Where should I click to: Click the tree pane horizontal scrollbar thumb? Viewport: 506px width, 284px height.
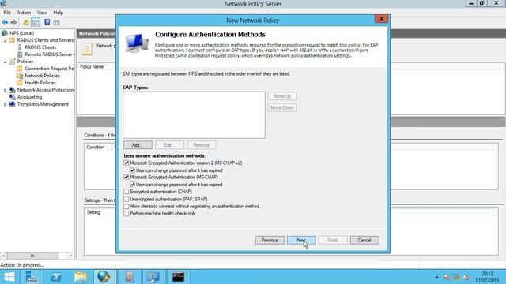tap(32, 256)
